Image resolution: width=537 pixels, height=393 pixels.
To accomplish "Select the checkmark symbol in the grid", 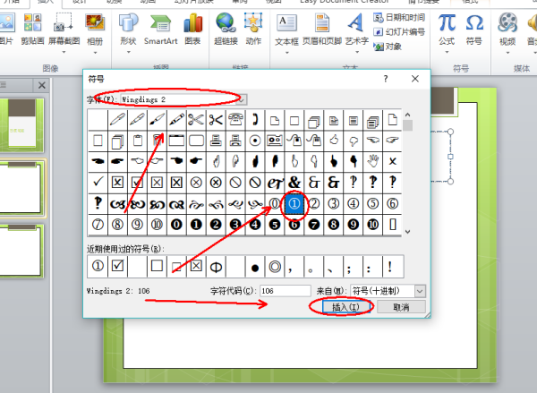I will pyautogui.click(x=98, y=183).
